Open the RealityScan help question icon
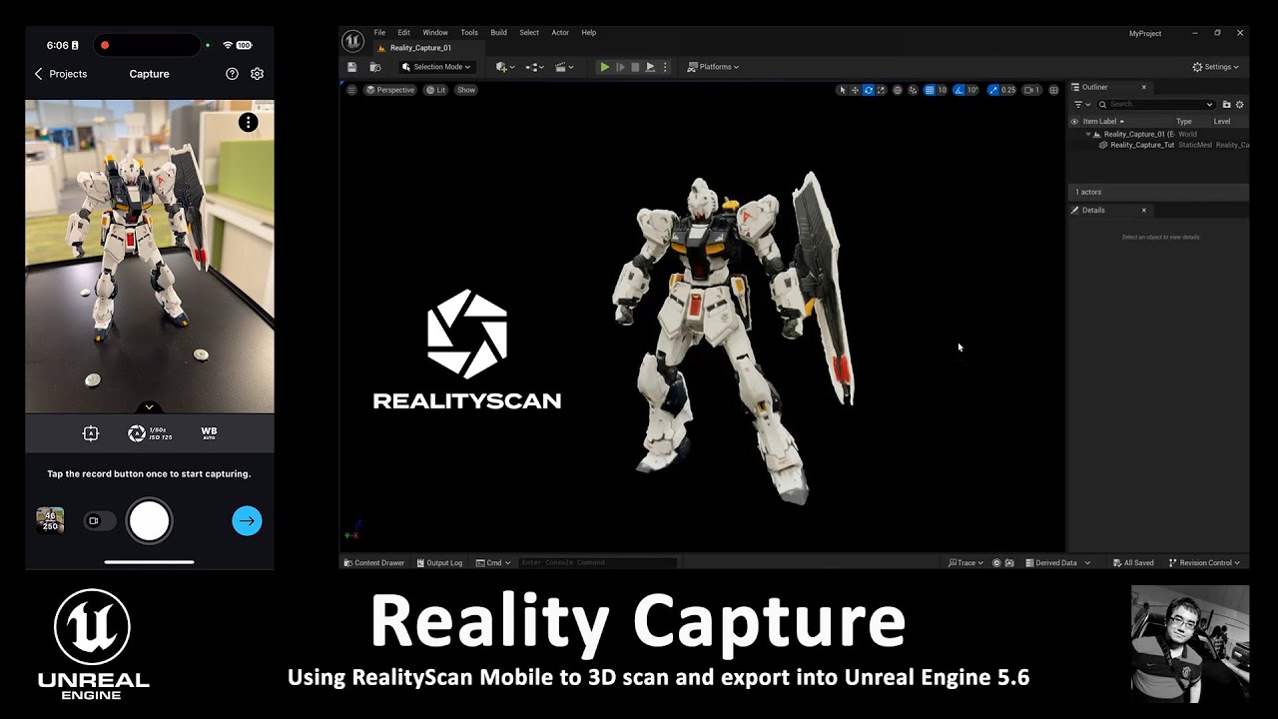Image resolution: width=1278 pixels, height=719 pixels. point(232,74)
